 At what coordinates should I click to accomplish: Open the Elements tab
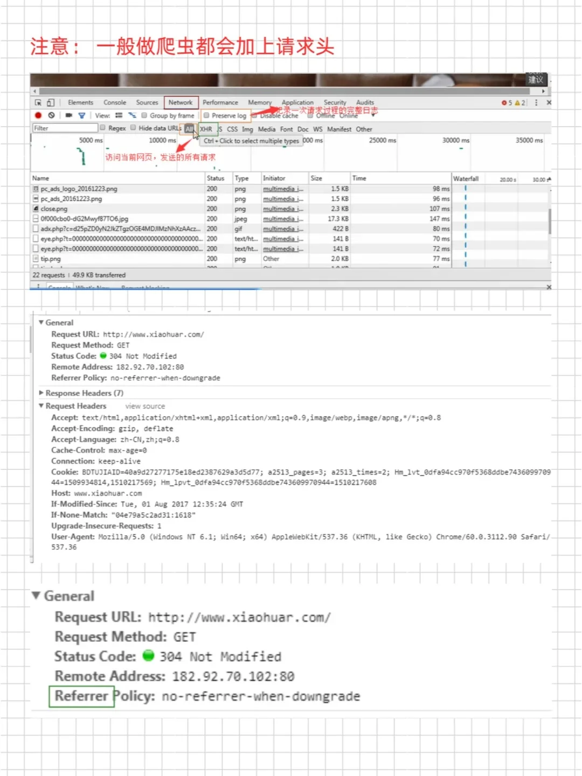[80, 102]
